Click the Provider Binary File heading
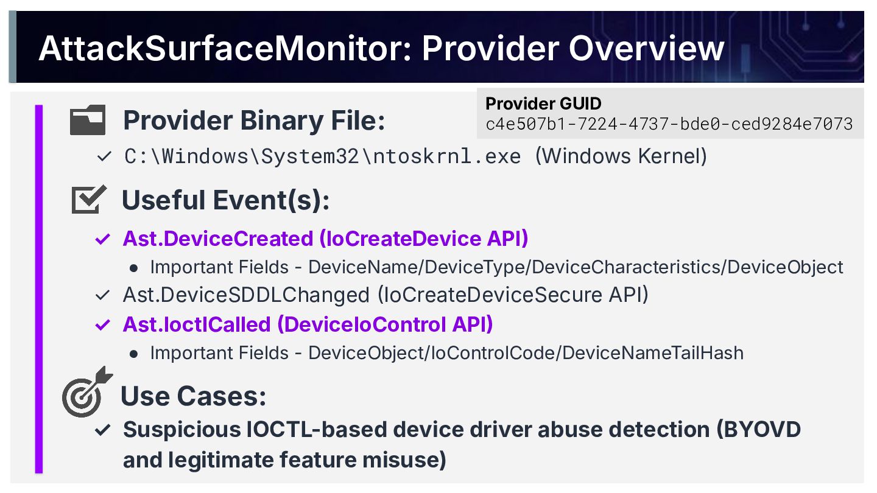The height and width of the screenshot is (493, 877). 254,121
